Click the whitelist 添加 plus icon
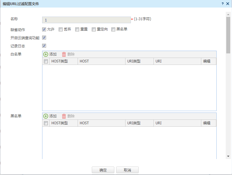 click(x=46, y=54)
